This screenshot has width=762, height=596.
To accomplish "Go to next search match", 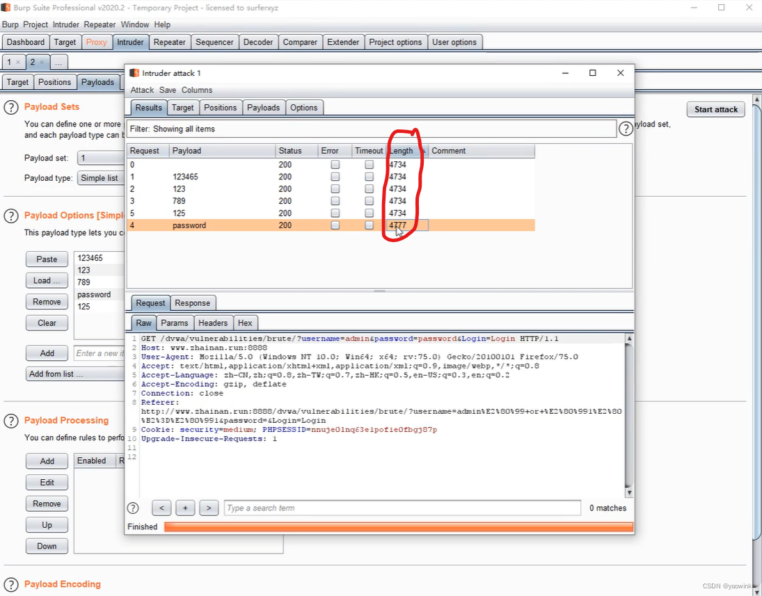I will [209, 508].
